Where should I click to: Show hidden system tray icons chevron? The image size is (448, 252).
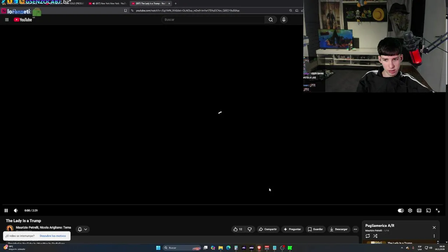pyautogui.click(x=402, y=248)
